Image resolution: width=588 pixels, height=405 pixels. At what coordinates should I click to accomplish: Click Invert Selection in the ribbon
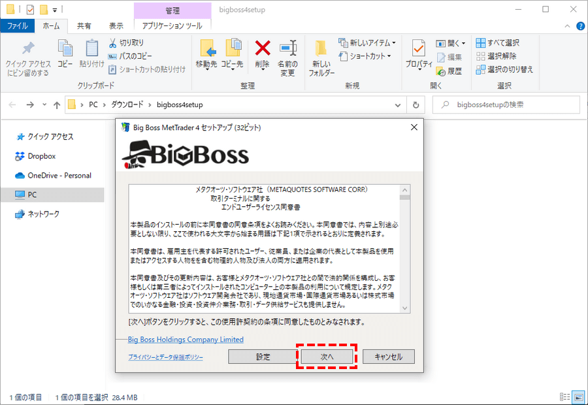[x=504, y=70]
